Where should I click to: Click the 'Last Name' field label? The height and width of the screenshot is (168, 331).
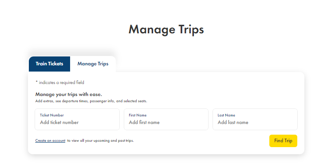pyautogui.click(x=226, y=115)
